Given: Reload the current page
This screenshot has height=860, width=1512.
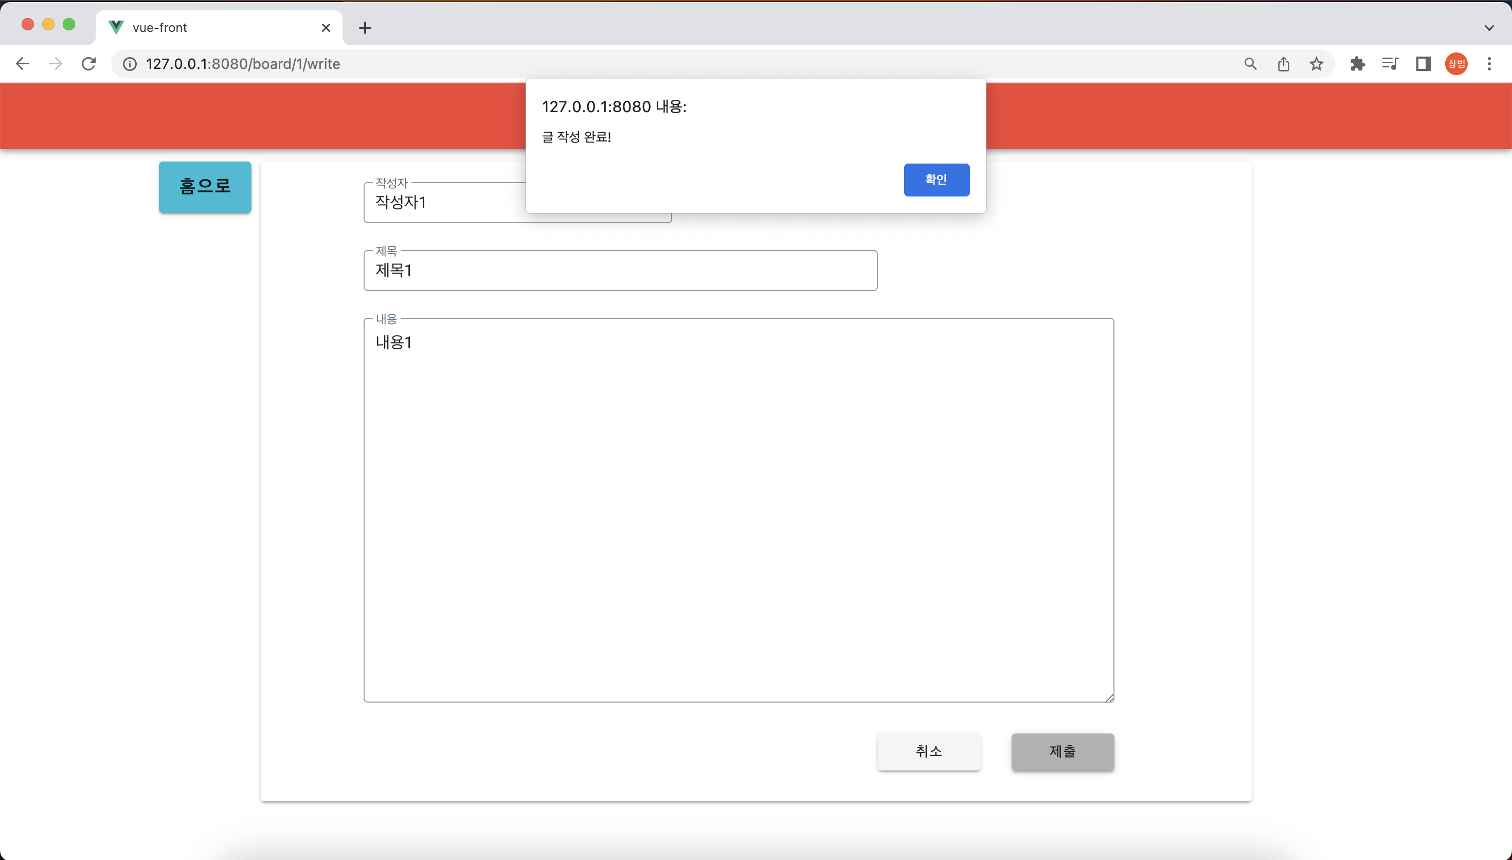Looking at the screenshot, I should click(88, 64).
